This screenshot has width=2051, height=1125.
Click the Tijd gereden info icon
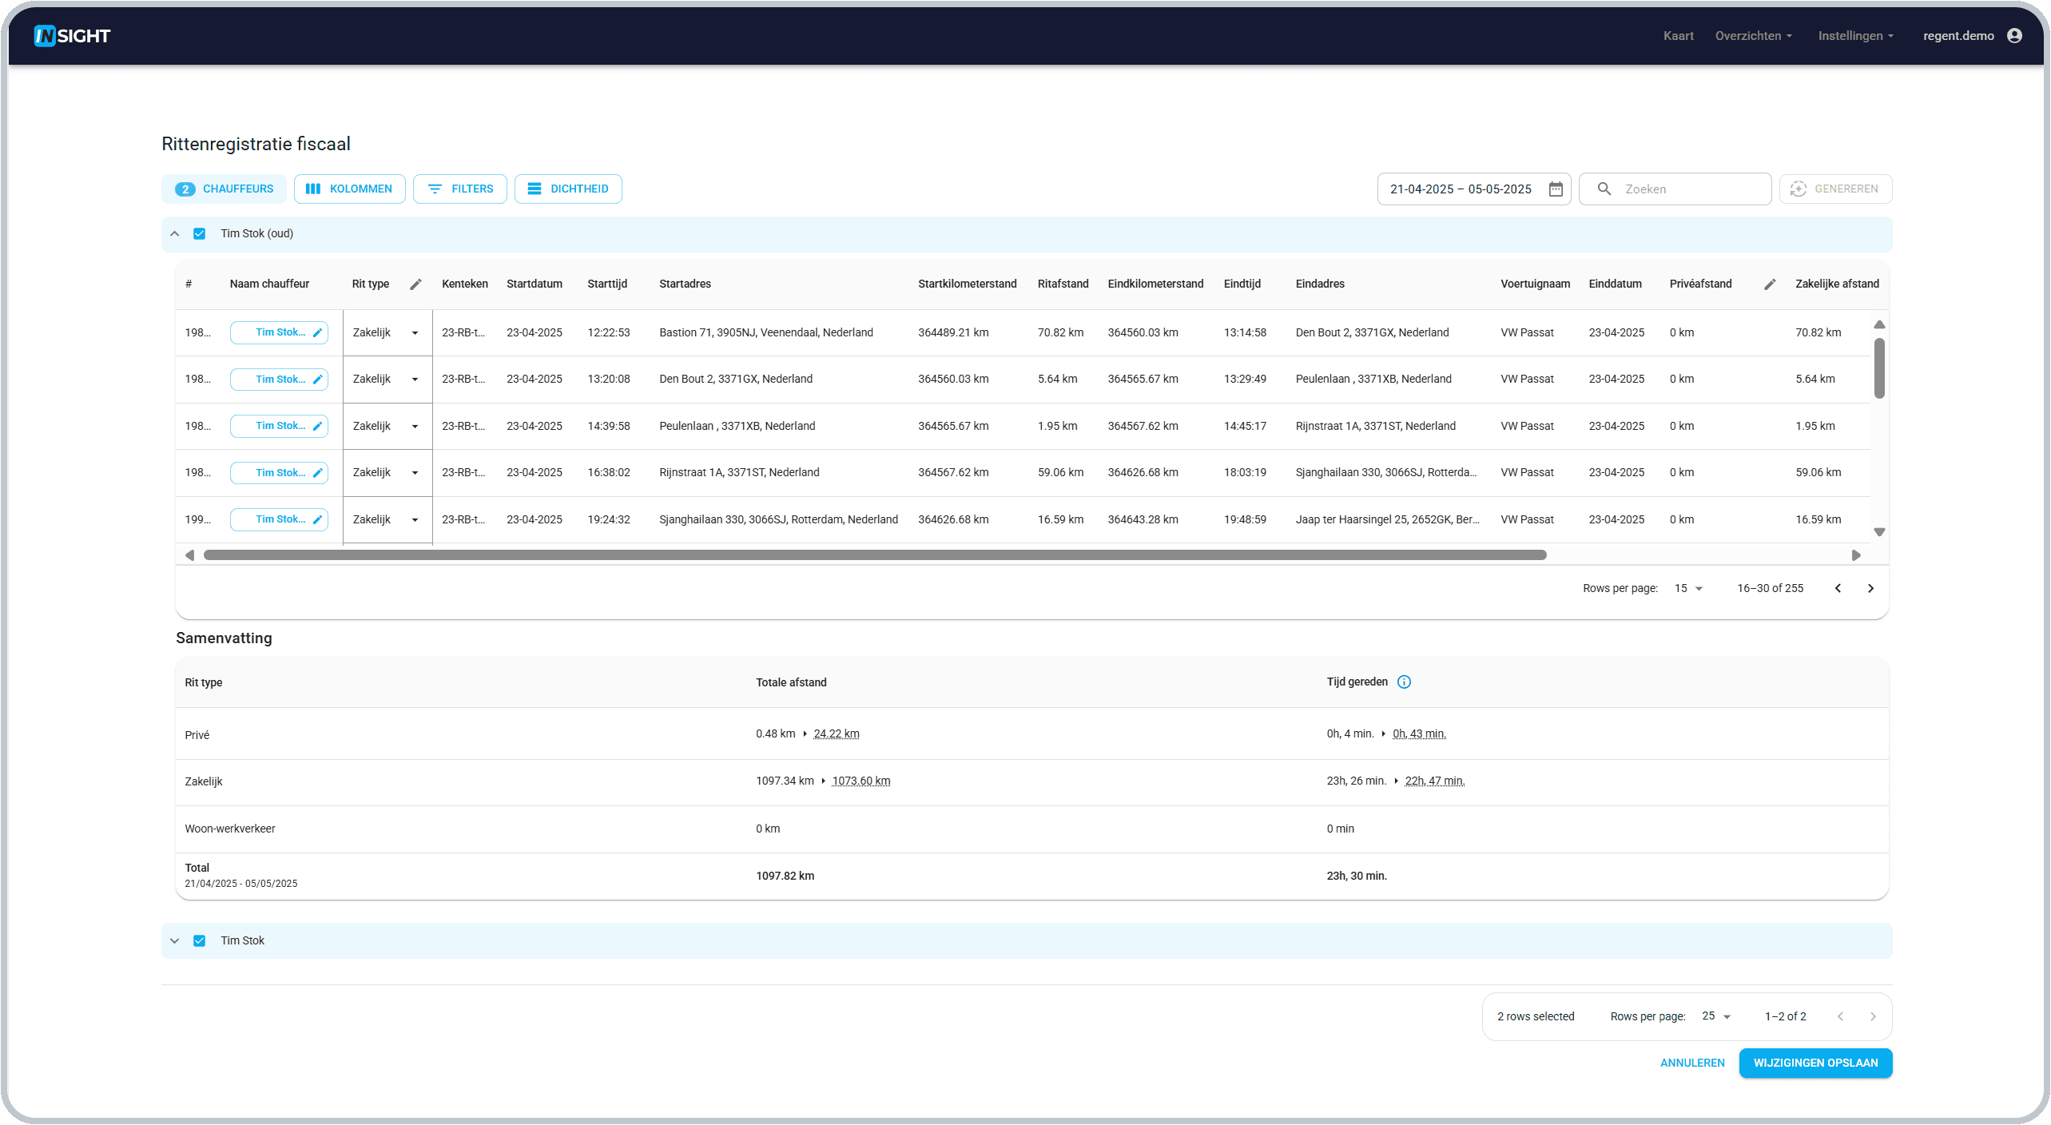pyautogui.click(x=1404, y=682)
